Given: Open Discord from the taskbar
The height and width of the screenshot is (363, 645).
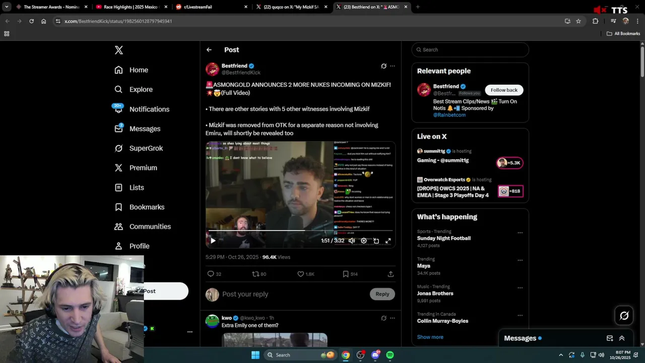Looking at the screenshot, I should (x=375, y=355).
